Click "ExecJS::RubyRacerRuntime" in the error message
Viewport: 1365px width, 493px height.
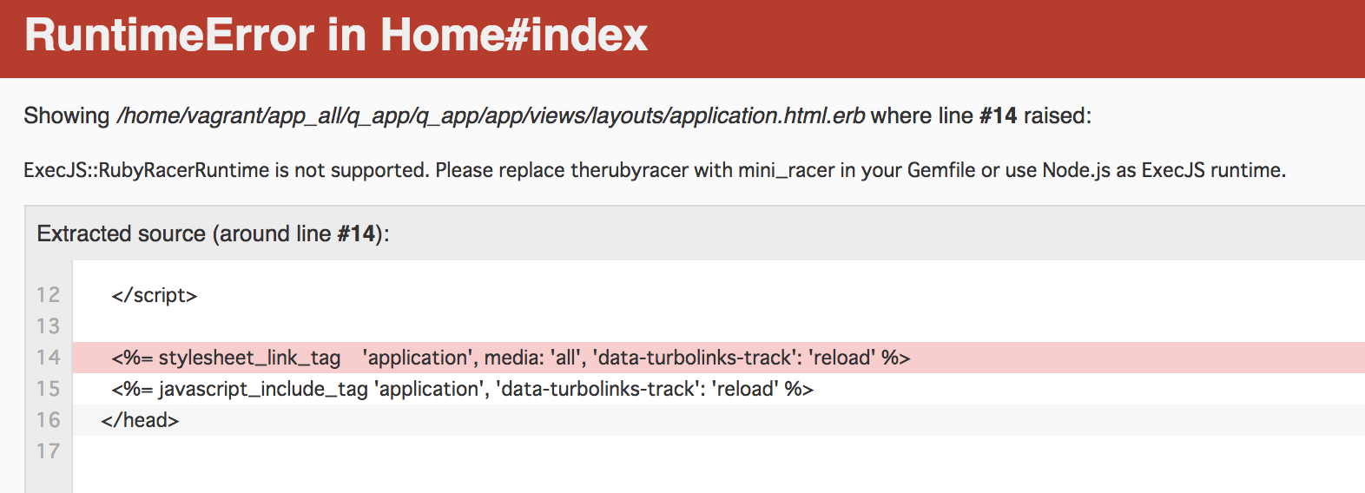click(x=146, y=170)
